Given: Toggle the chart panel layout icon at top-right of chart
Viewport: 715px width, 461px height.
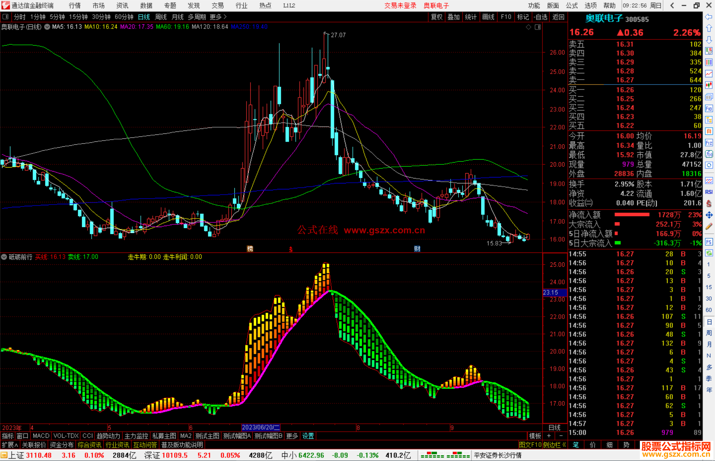Looking at the screenshot, I should [538, 27].
